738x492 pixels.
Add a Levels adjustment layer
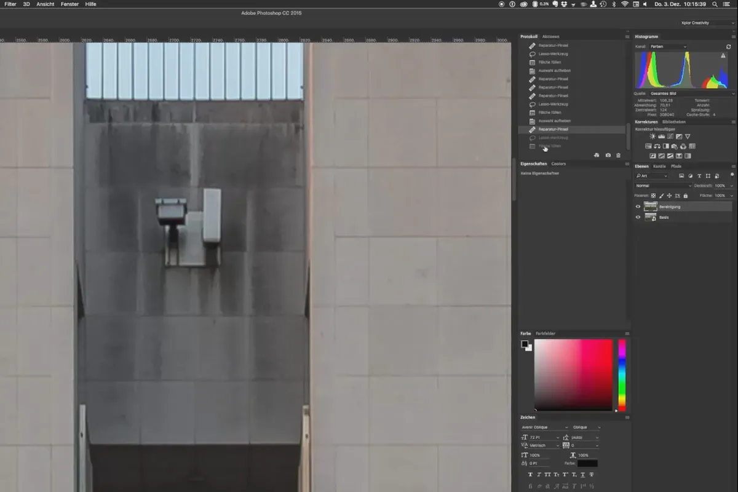tap(662, 137)
